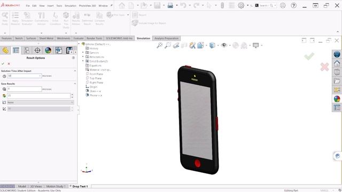Image resolution: width=342 pixels, height=192 pixels.
Task: Open the Insert menu
Action: click(50, 6)
